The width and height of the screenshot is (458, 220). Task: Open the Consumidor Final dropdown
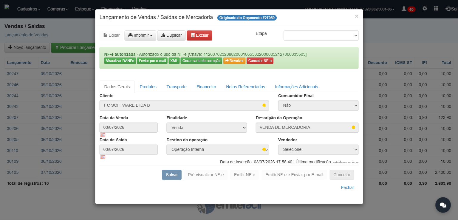pyautogui.click(x=318, y=106)
